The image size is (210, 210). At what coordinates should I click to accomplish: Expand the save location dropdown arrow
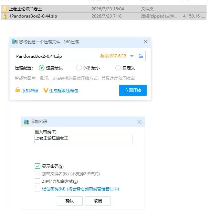(x=132, y=56)
